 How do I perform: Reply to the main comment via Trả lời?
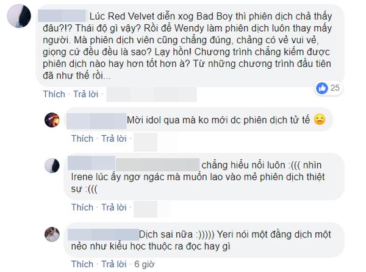pos(85,94)
